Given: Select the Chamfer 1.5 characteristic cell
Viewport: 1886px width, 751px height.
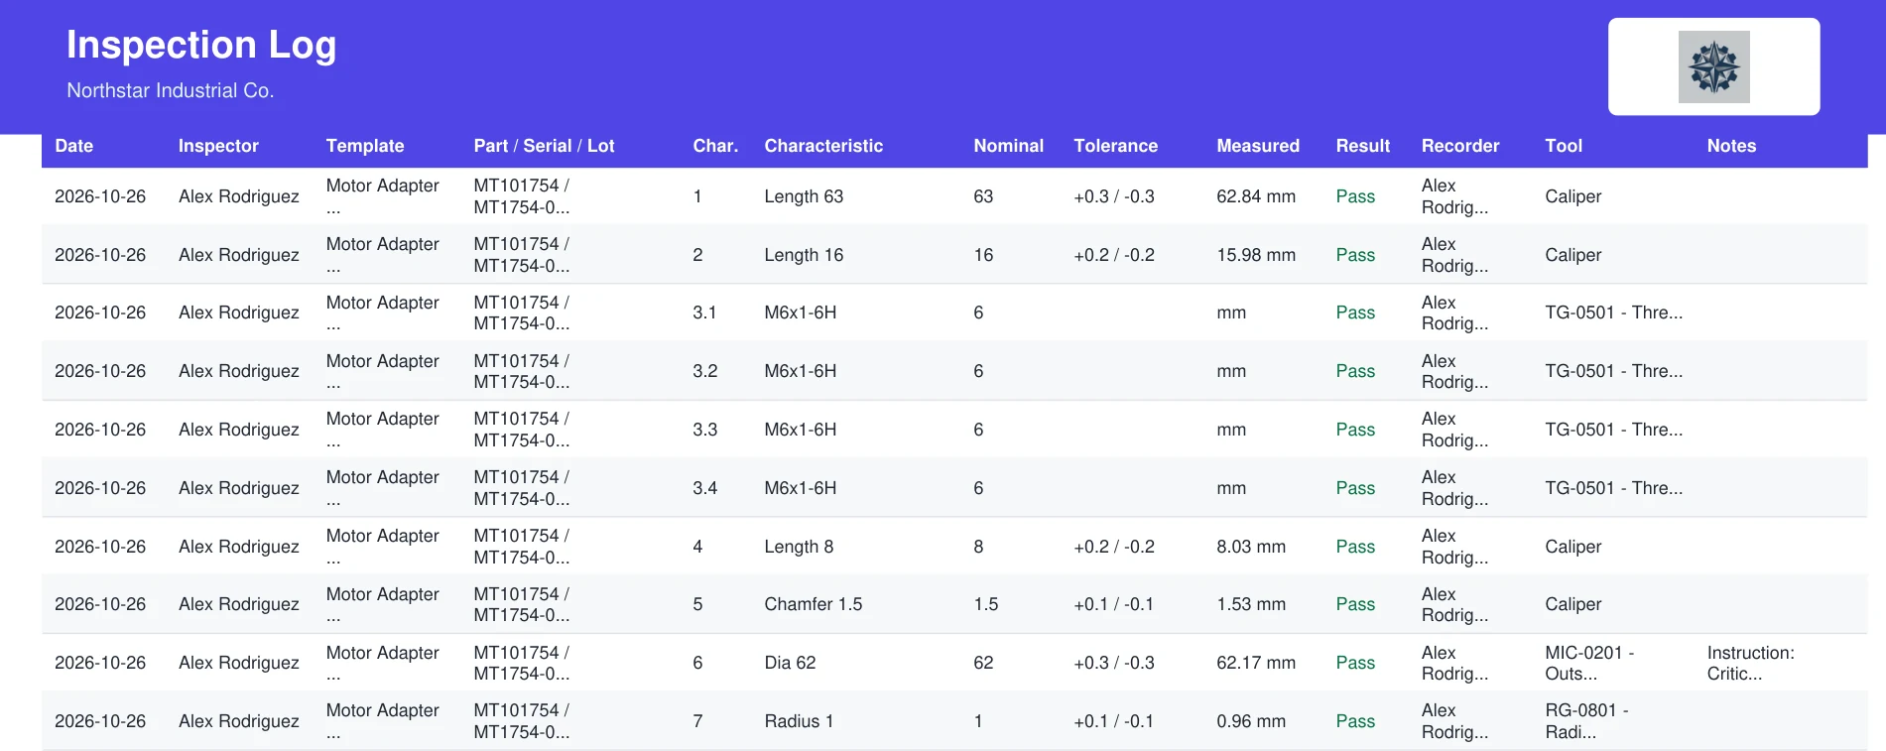Looking at the screenshot, I should pyautogui.click(x=814, y=604).
